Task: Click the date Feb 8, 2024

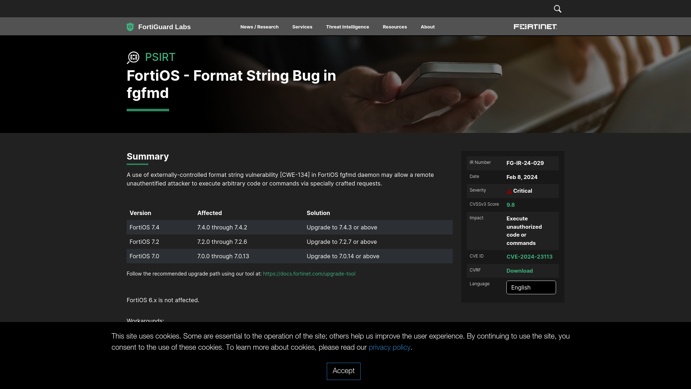Action: [522, 177]
